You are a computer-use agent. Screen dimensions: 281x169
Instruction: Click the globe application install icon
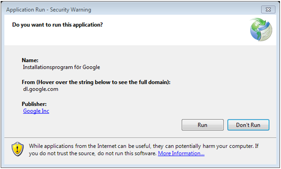[x=261, y=29]
